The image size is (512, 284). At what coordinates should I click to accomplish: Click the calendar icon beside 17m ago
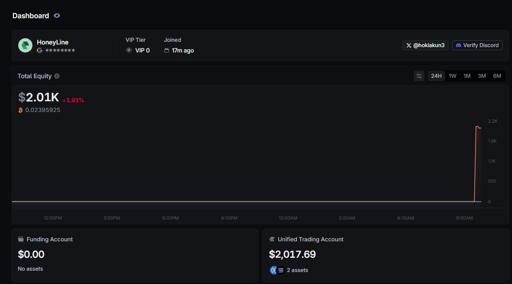(167, 51)
